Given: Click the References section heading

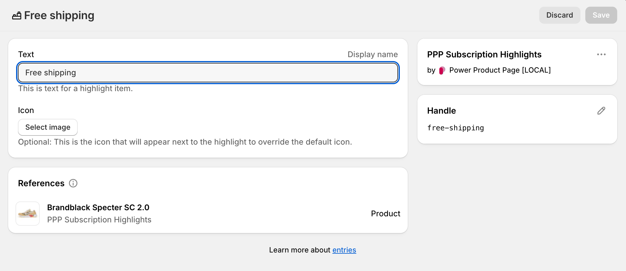Looking at the screenshot, I should click(41, 184).
